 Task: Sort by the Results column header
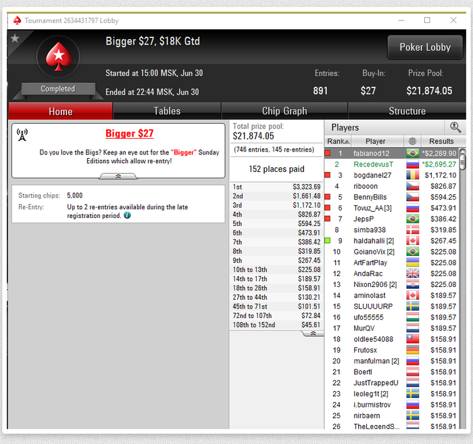coord(441,141)
